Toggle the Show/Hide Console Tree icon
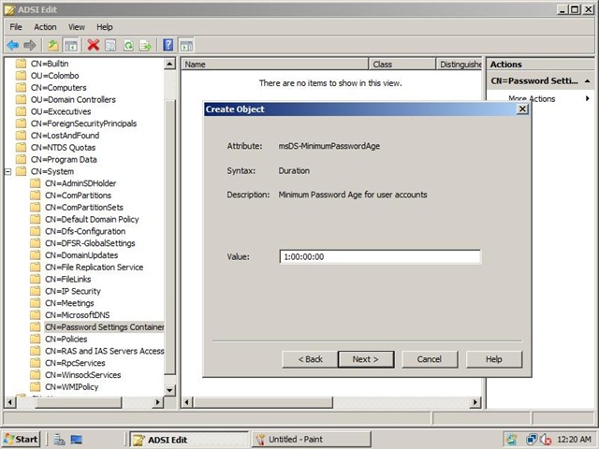 [71, 46]
